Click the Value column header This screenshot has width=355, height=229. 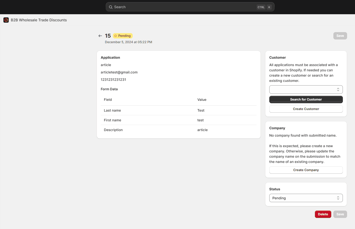point(202,99)
